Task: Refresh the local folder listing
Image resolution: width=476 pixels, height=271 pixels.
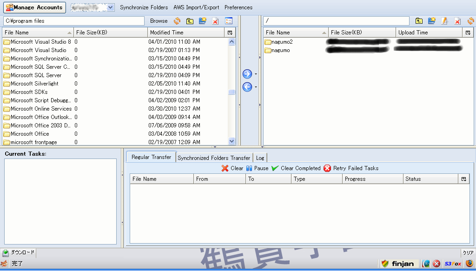Action: [177, 21]
